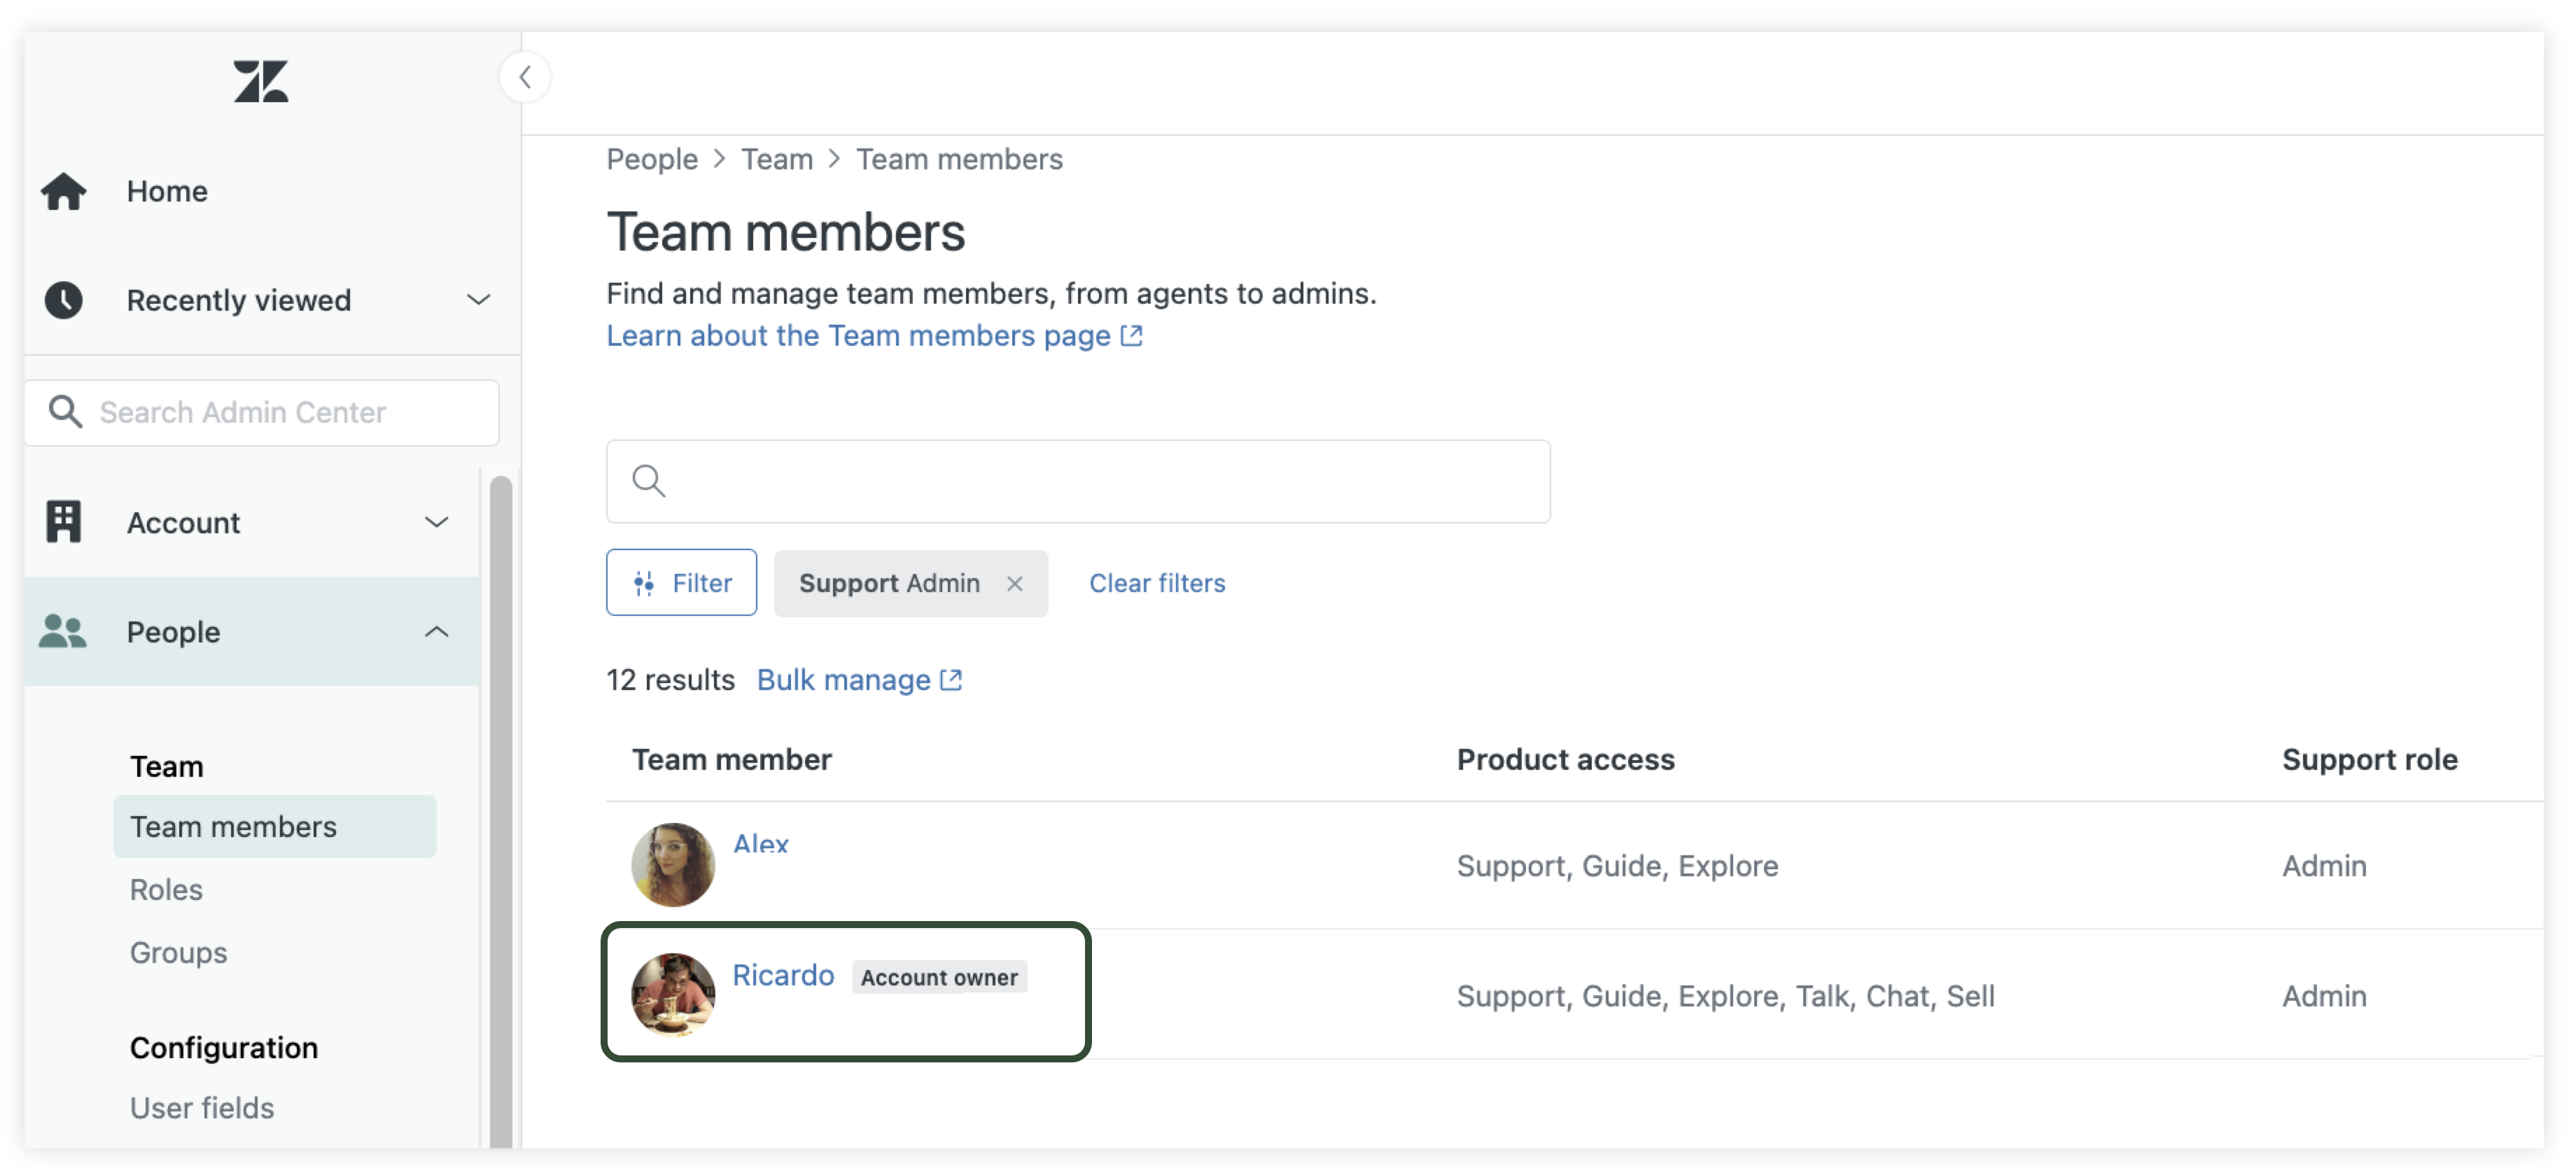This screenshot has width=2576, height=1173.
Task: Open Learn about the Team members page
Action: pos(860,336)
